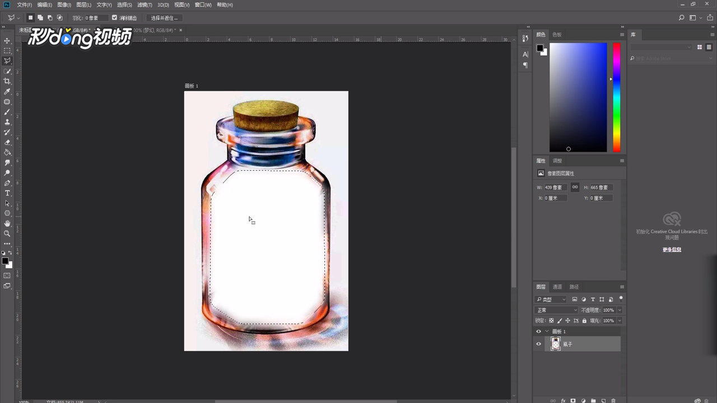Switch to the 色板 tab
Screen dimensions: 717x403
click(x=557, y=35)
